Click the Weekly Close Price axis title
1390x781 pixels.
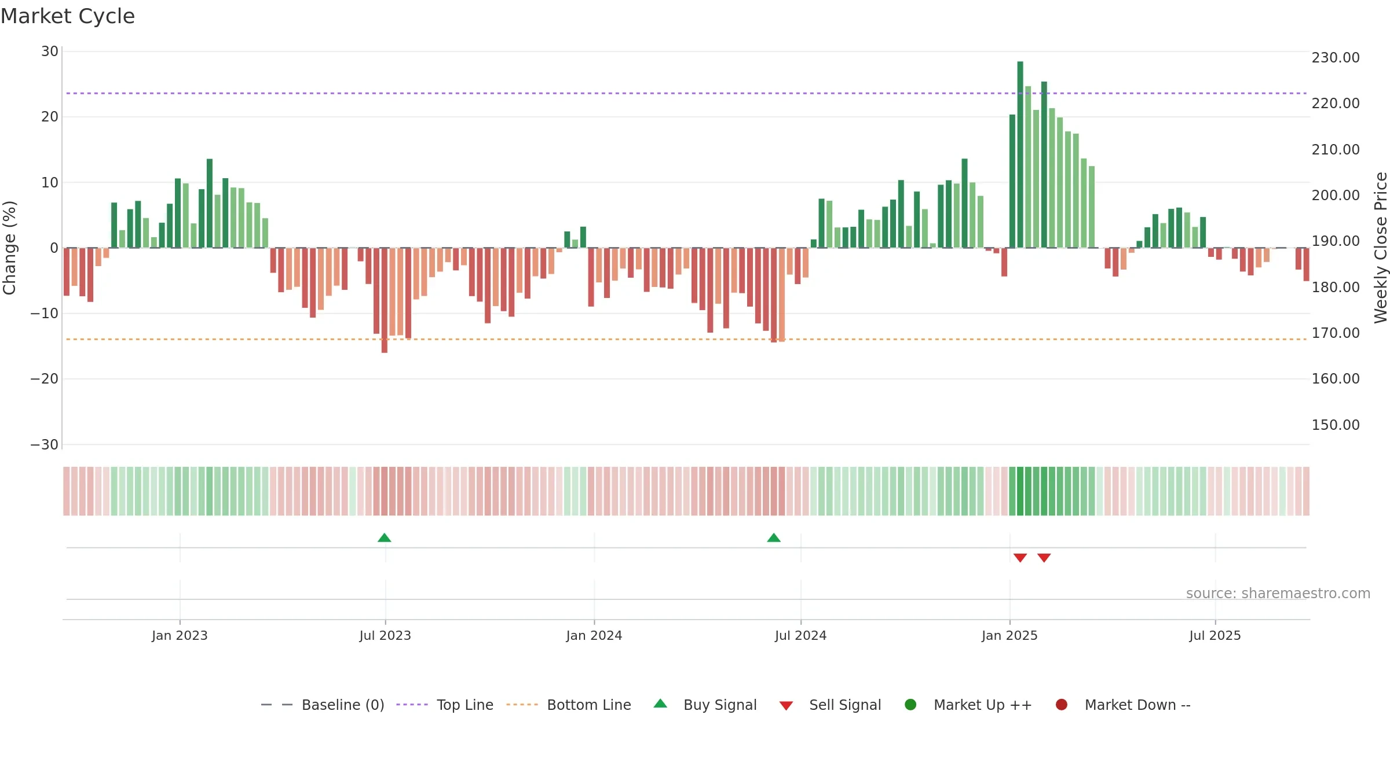tap(1381, 248)
